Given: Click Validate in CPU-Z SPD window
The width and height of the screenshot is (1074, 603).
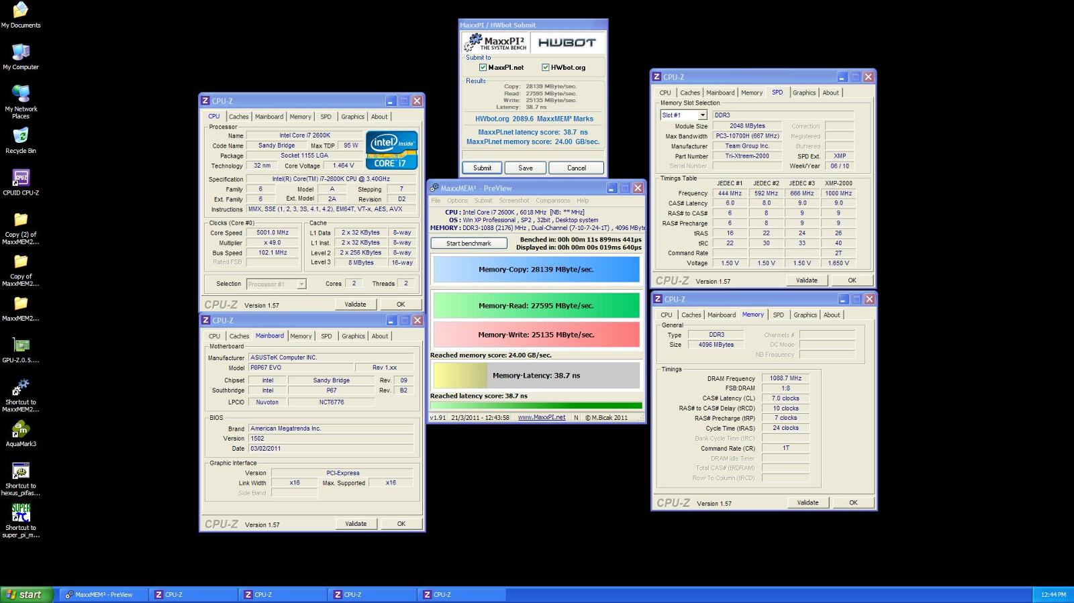Looking at the screenshot, I should click(807, 280).
